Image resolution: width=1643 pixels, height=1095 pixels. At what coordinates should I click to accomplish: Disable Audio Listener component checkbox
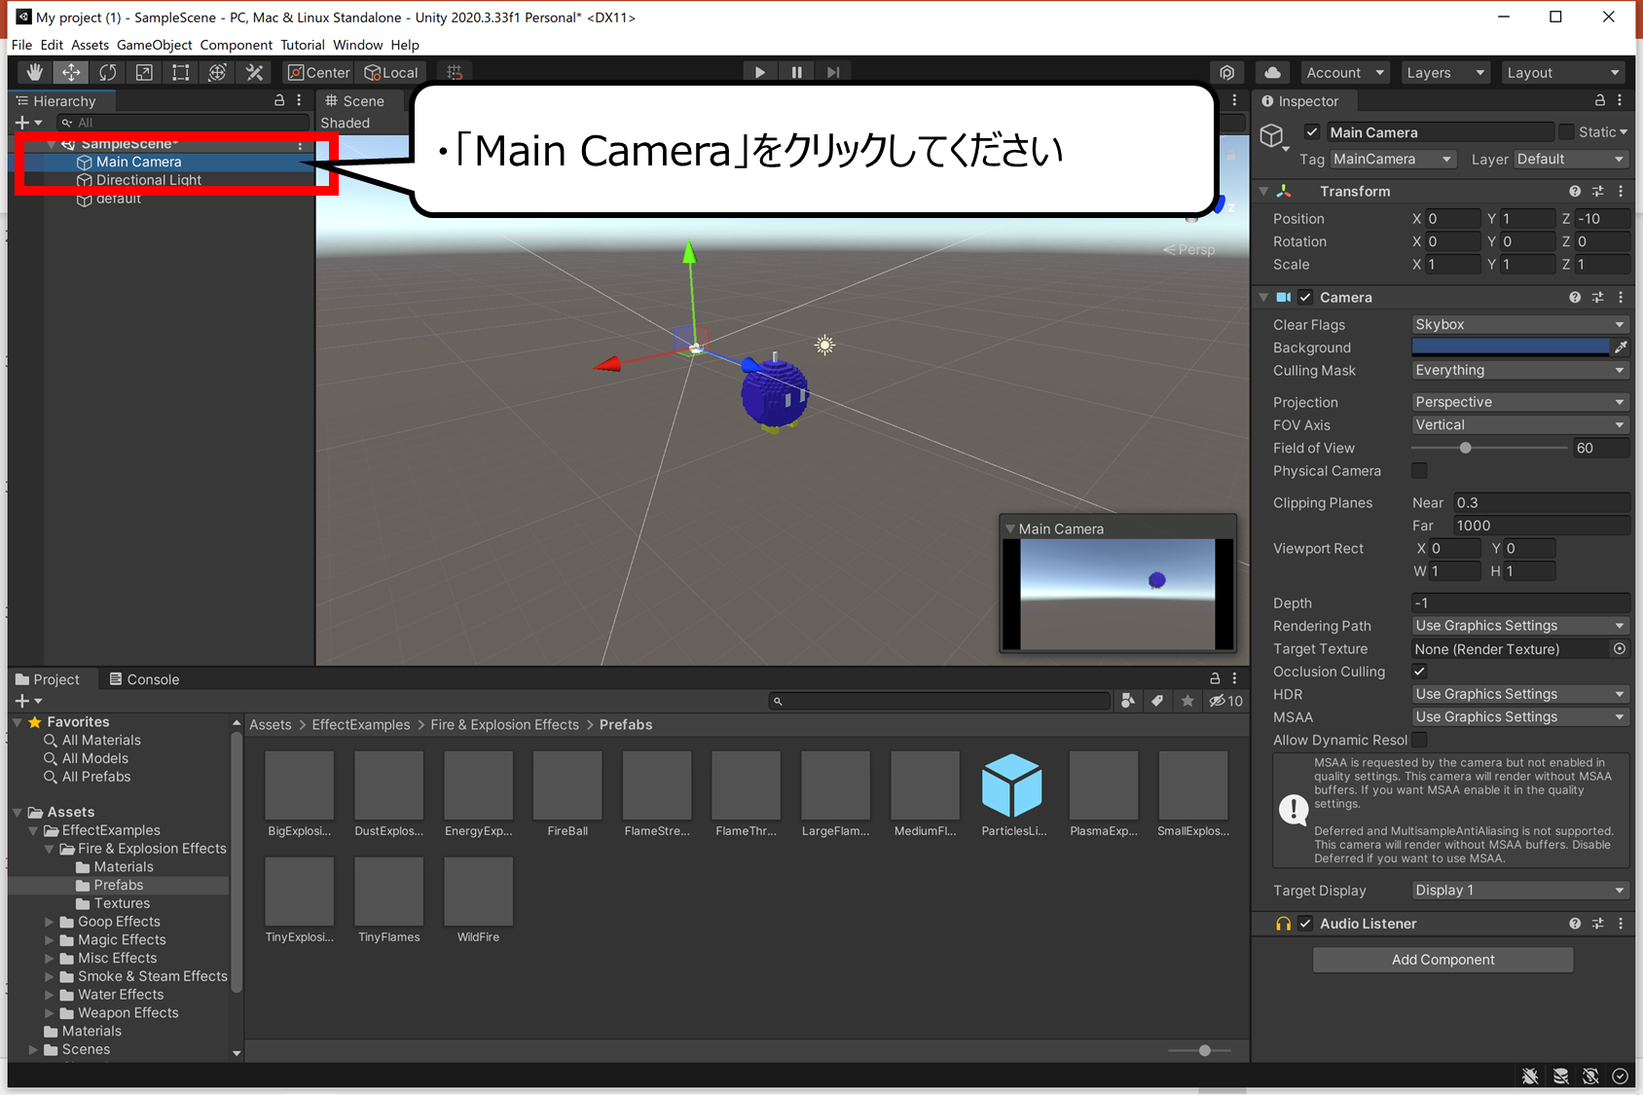point(1305,923)
